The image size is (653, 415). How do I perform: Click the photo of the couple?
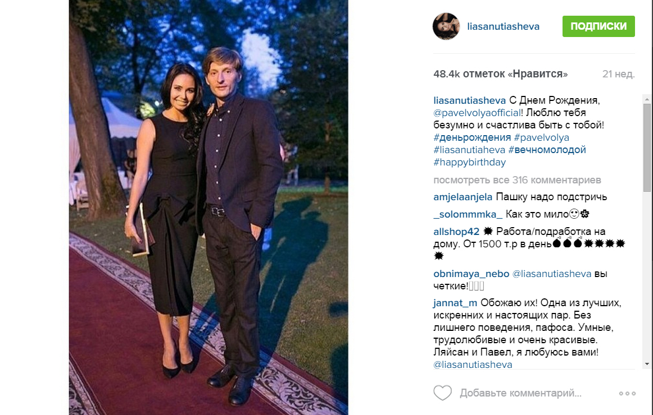pos(208,208)
